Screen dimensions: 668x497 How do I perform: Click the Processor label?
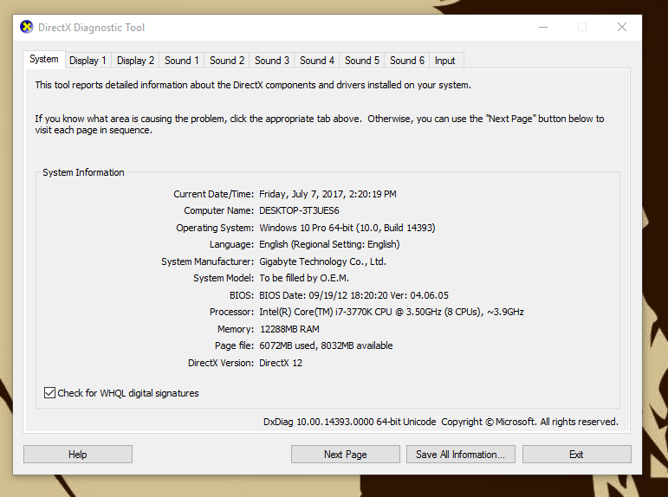tap(231, 312)
